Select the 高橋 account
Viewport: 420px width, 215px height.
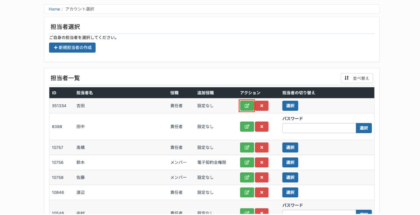click(x=290, y=148)
